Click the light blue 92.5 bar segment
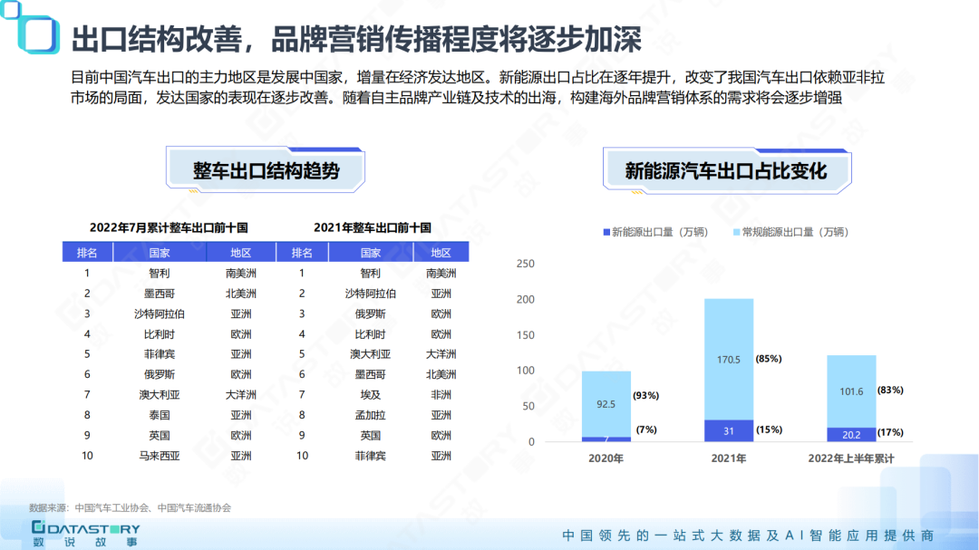Screen dimensions: 979x550 (x=606, y=404)
